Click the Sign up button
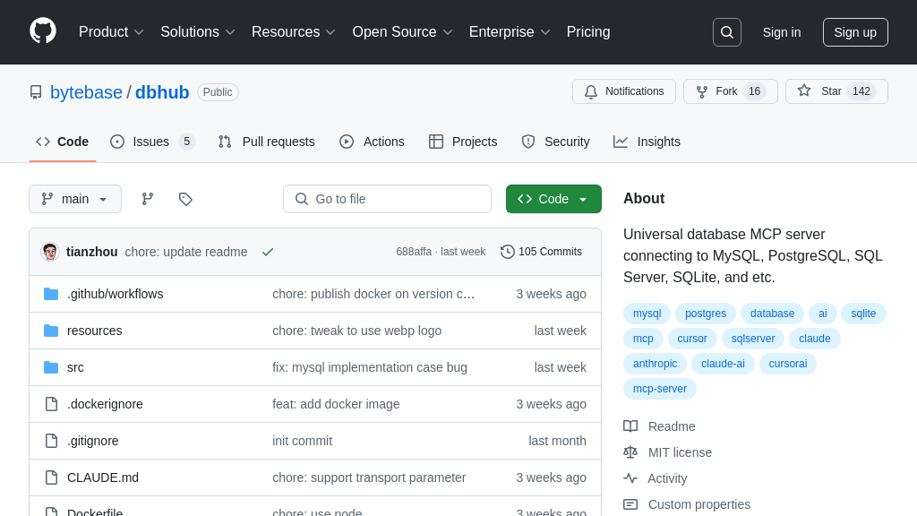The width and height of the screenshot is (917, 516). [855, 32]
